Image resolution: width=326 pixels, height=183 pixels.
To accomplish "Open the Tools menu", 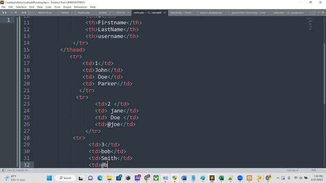I will [x=57, y=7].
